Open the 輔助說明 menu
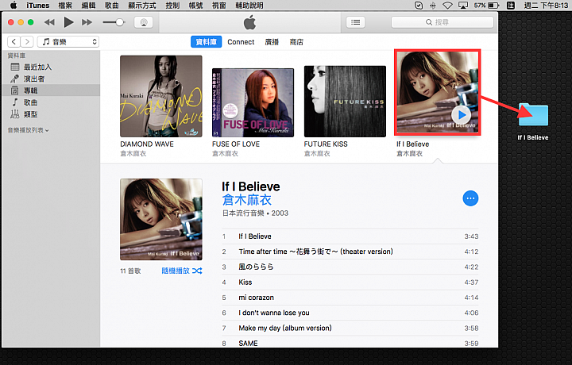Viewport: 572px width, 365px height. (249, 6)
